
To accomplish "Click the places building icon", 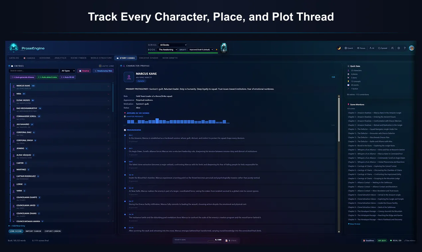I will coord(348,74).
